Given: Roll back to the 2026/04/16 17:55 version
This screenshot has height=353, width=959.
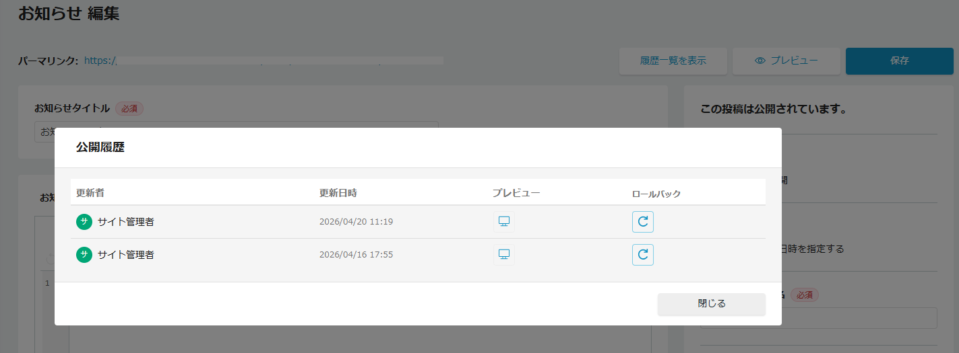Looking at the screenshot, I should coord(642,255).
